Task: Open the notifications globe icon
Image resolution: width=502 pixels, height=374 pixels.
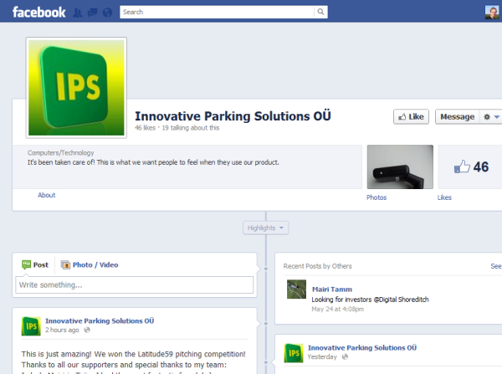Action: click(107, 13)
